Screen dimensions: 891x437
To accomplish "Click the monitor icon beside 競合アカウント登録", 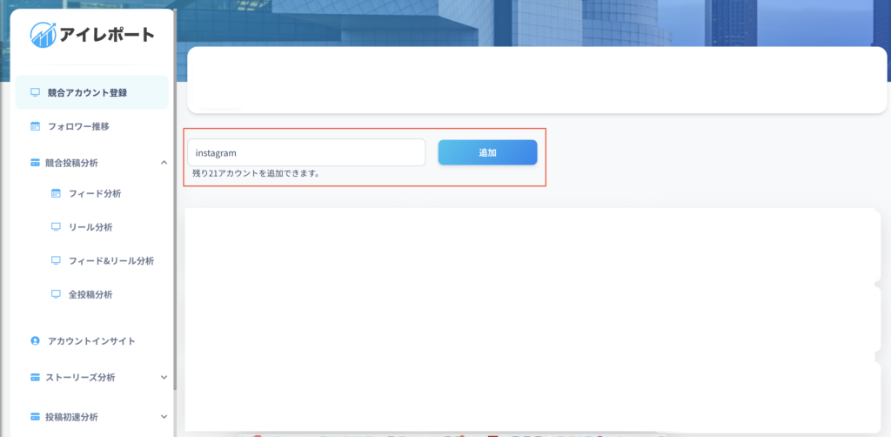I will pyautogui.click(x=36, y=92).
